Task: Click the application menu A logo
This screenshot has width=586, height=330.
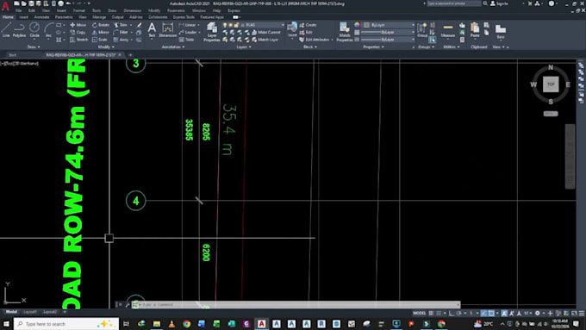Action: [x=5, y=6]
